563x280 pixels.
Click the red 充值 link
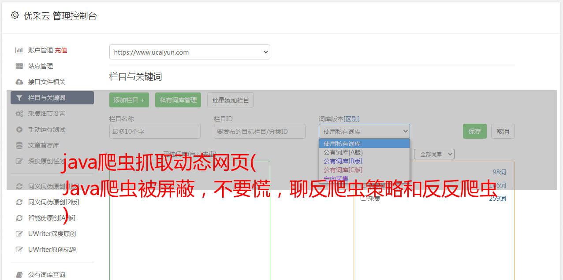61,50
